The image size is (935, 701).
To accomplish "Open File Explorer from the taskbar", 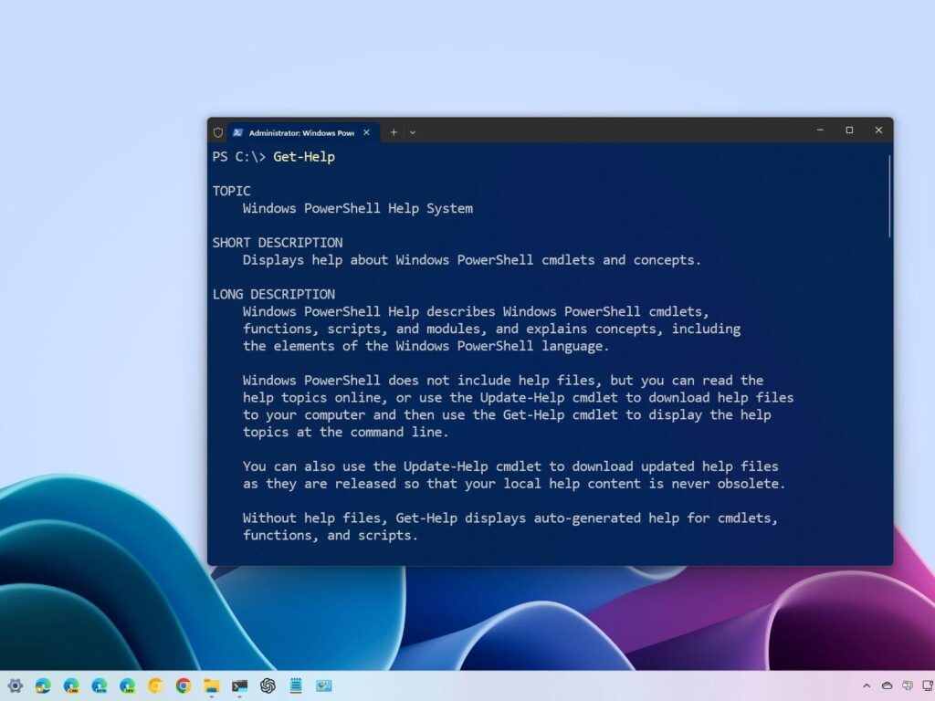I will [211, 685].
